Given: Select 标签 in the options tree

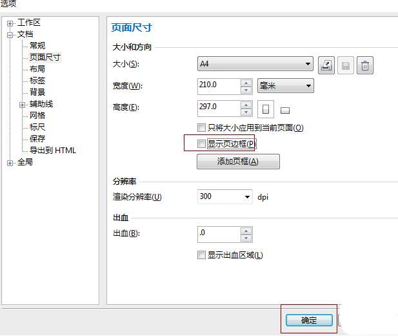Looking at the screenshot, I should [37, 80].
